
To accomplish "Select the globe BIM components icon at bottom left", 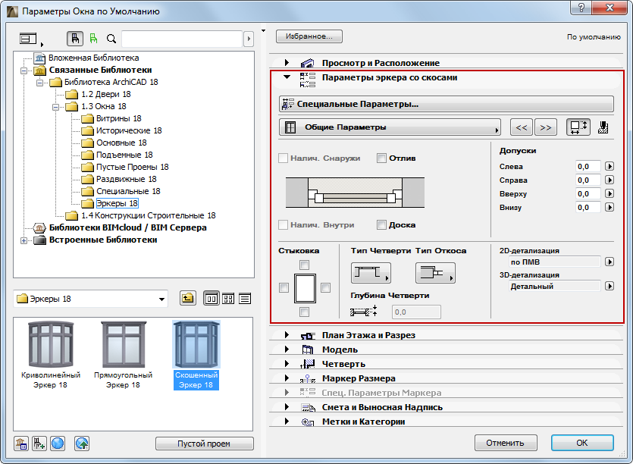I will (x=58, y=443).
